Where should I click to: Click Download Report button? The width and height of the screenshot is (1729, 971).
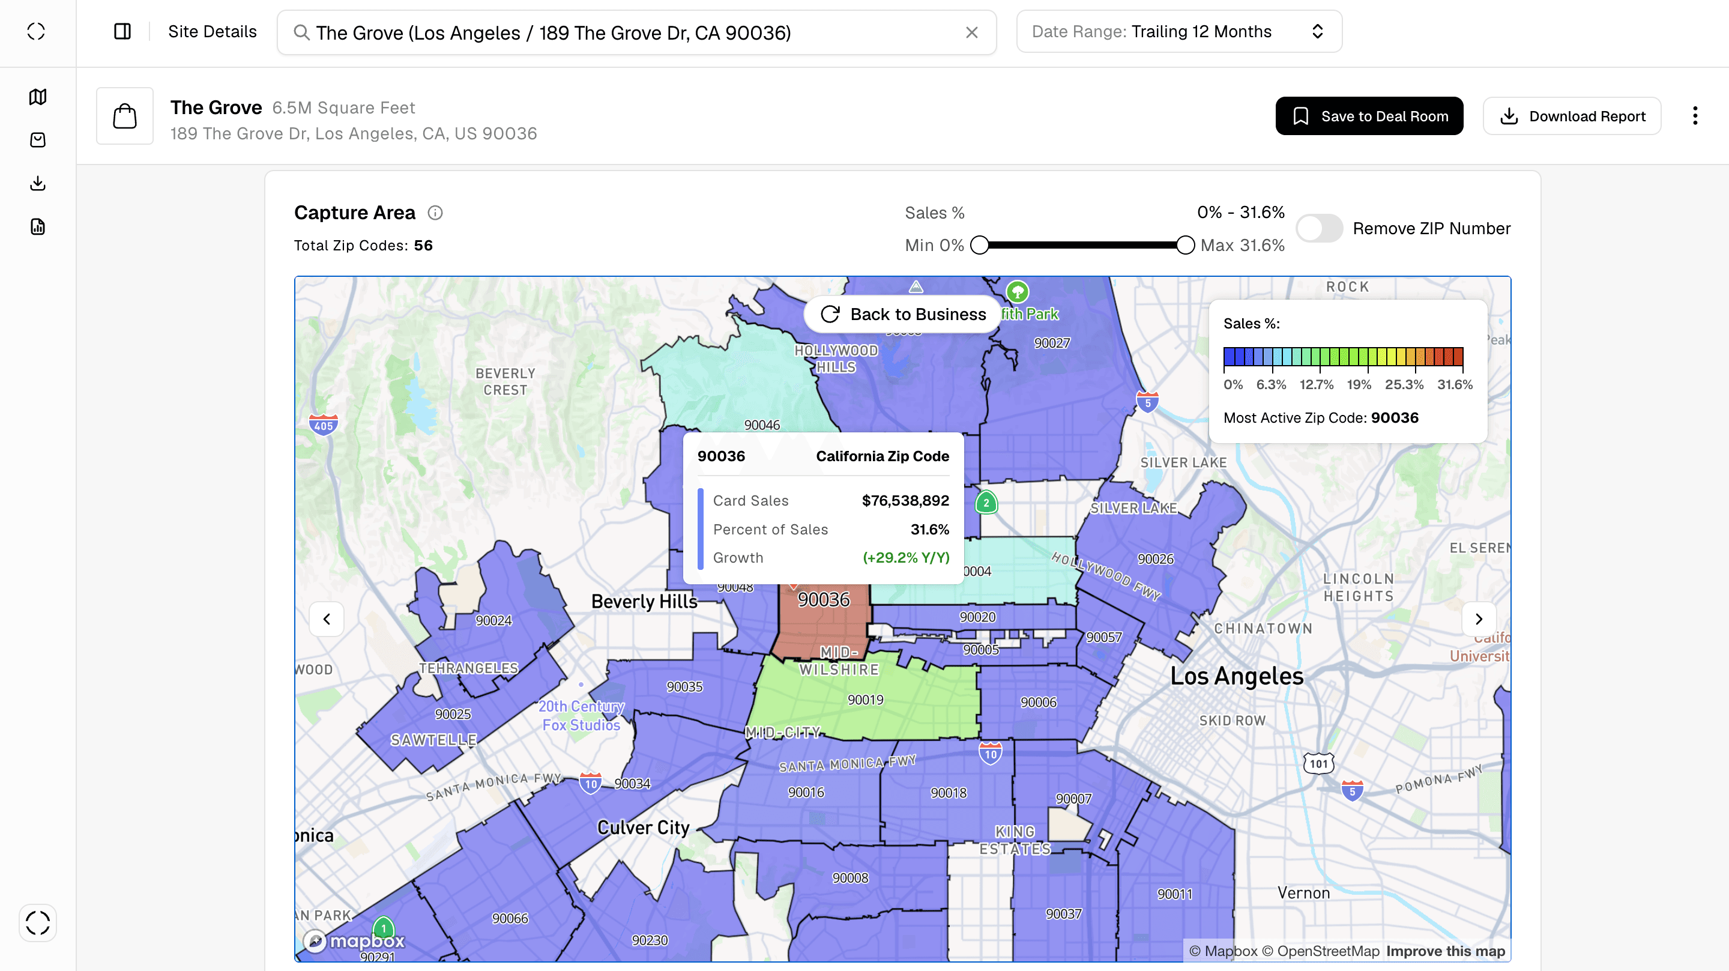(x=1572, y=116)
